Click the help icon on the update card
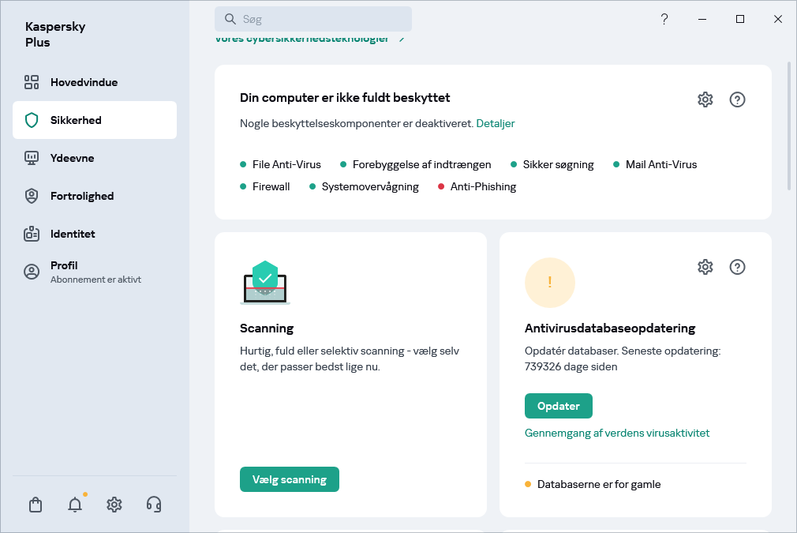The width and height of the screenshot is (797, 533). [x=737, y=267]
